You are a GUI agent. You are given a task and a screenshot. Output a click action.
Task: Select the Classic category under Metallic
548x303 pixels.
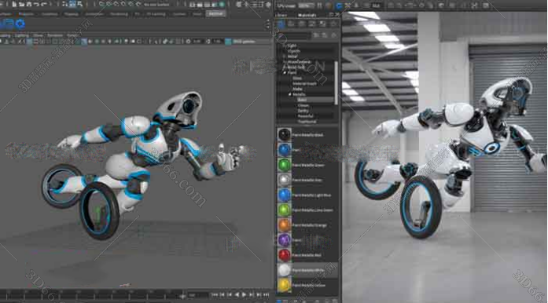[x=303, y=105]
